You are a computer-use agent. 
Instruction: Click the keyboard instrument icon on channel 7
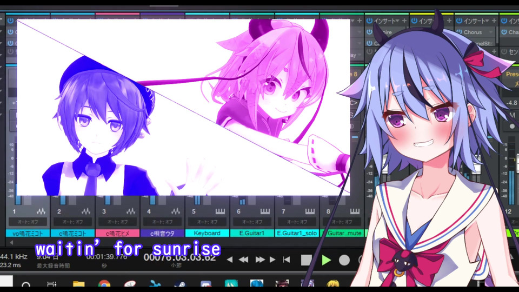point(310,211)
